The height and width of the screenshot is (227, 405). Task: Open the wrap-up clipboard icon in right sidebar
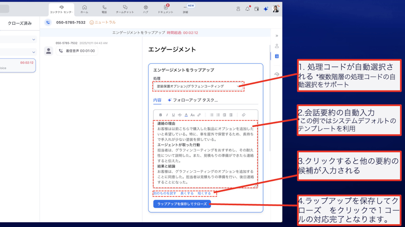pos(277,56)
